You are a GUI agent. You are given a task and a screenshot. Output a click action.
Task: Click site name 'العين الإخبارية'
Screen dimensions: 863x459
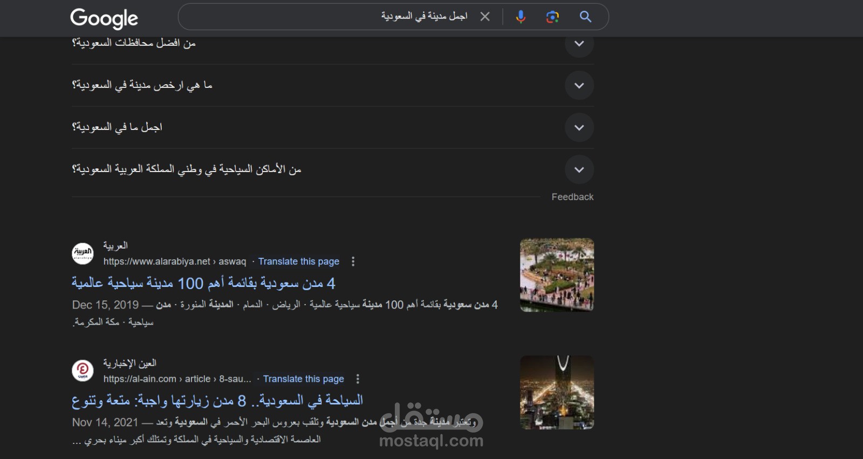coord(130,363)
